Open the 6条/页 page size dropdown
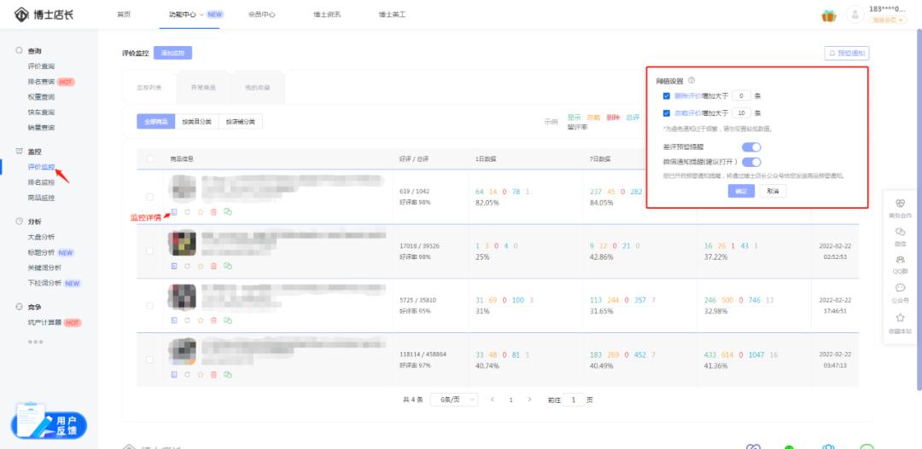 (453, 399)
